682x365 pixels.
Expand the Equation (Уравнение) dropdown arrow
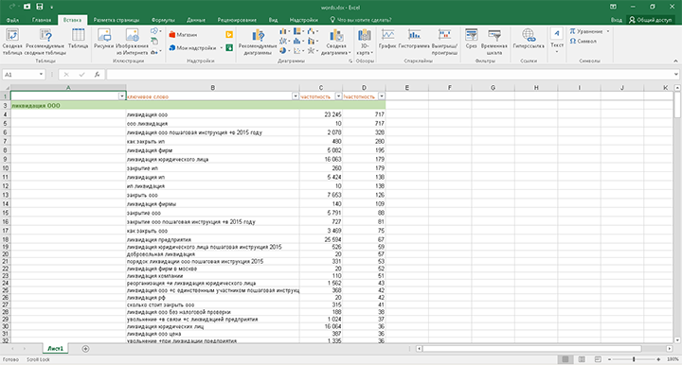point(608,31)
